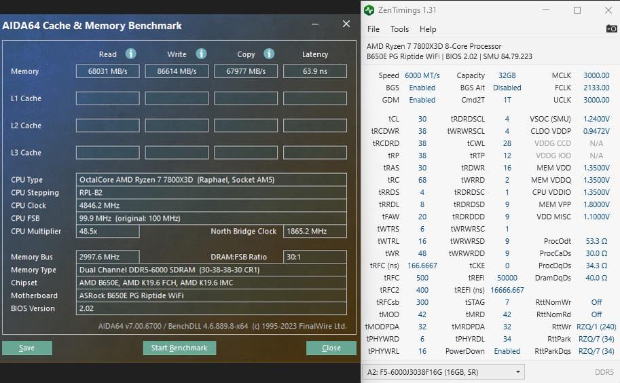Screen dimensions: 620x383
Task: Click the VSOC (SMU) value 1.2400V
Action: tap(596, 119)
